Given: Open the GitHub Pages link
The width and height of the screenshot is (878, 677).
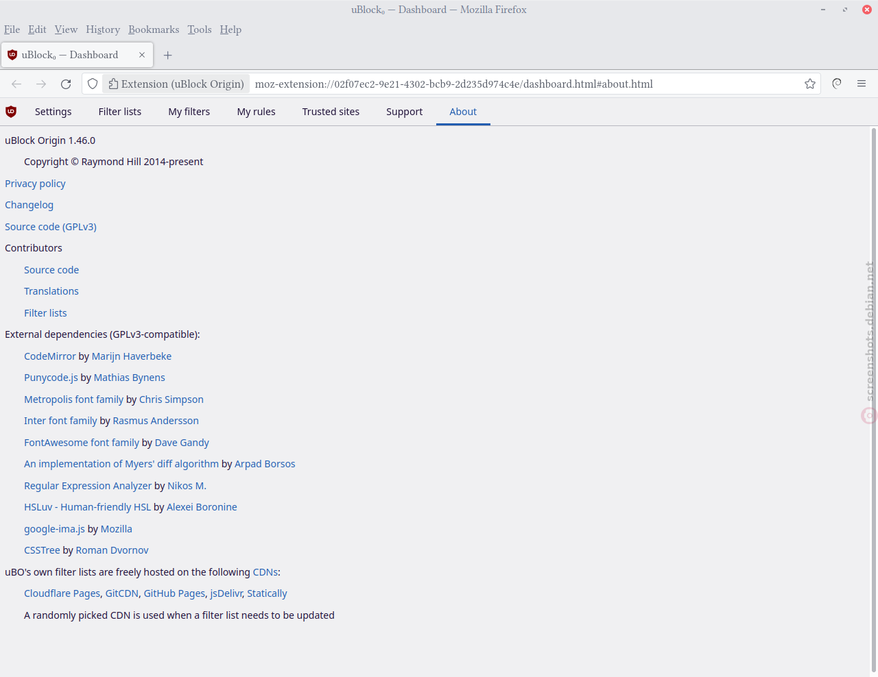Looking at the screenshot, I should pos(174,593).
